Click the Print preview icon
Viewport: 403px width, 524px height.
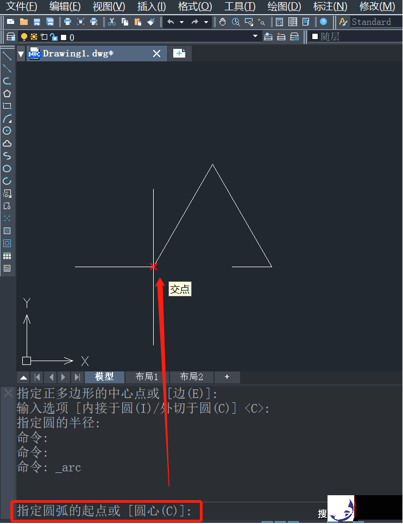click(x=80, y=22)
